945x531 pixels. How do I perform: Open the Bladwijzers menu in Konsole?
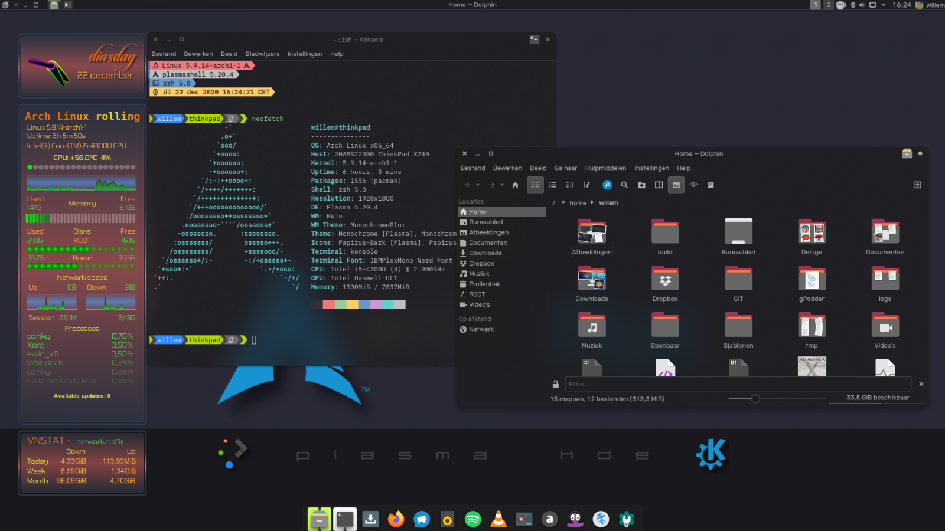262,54
